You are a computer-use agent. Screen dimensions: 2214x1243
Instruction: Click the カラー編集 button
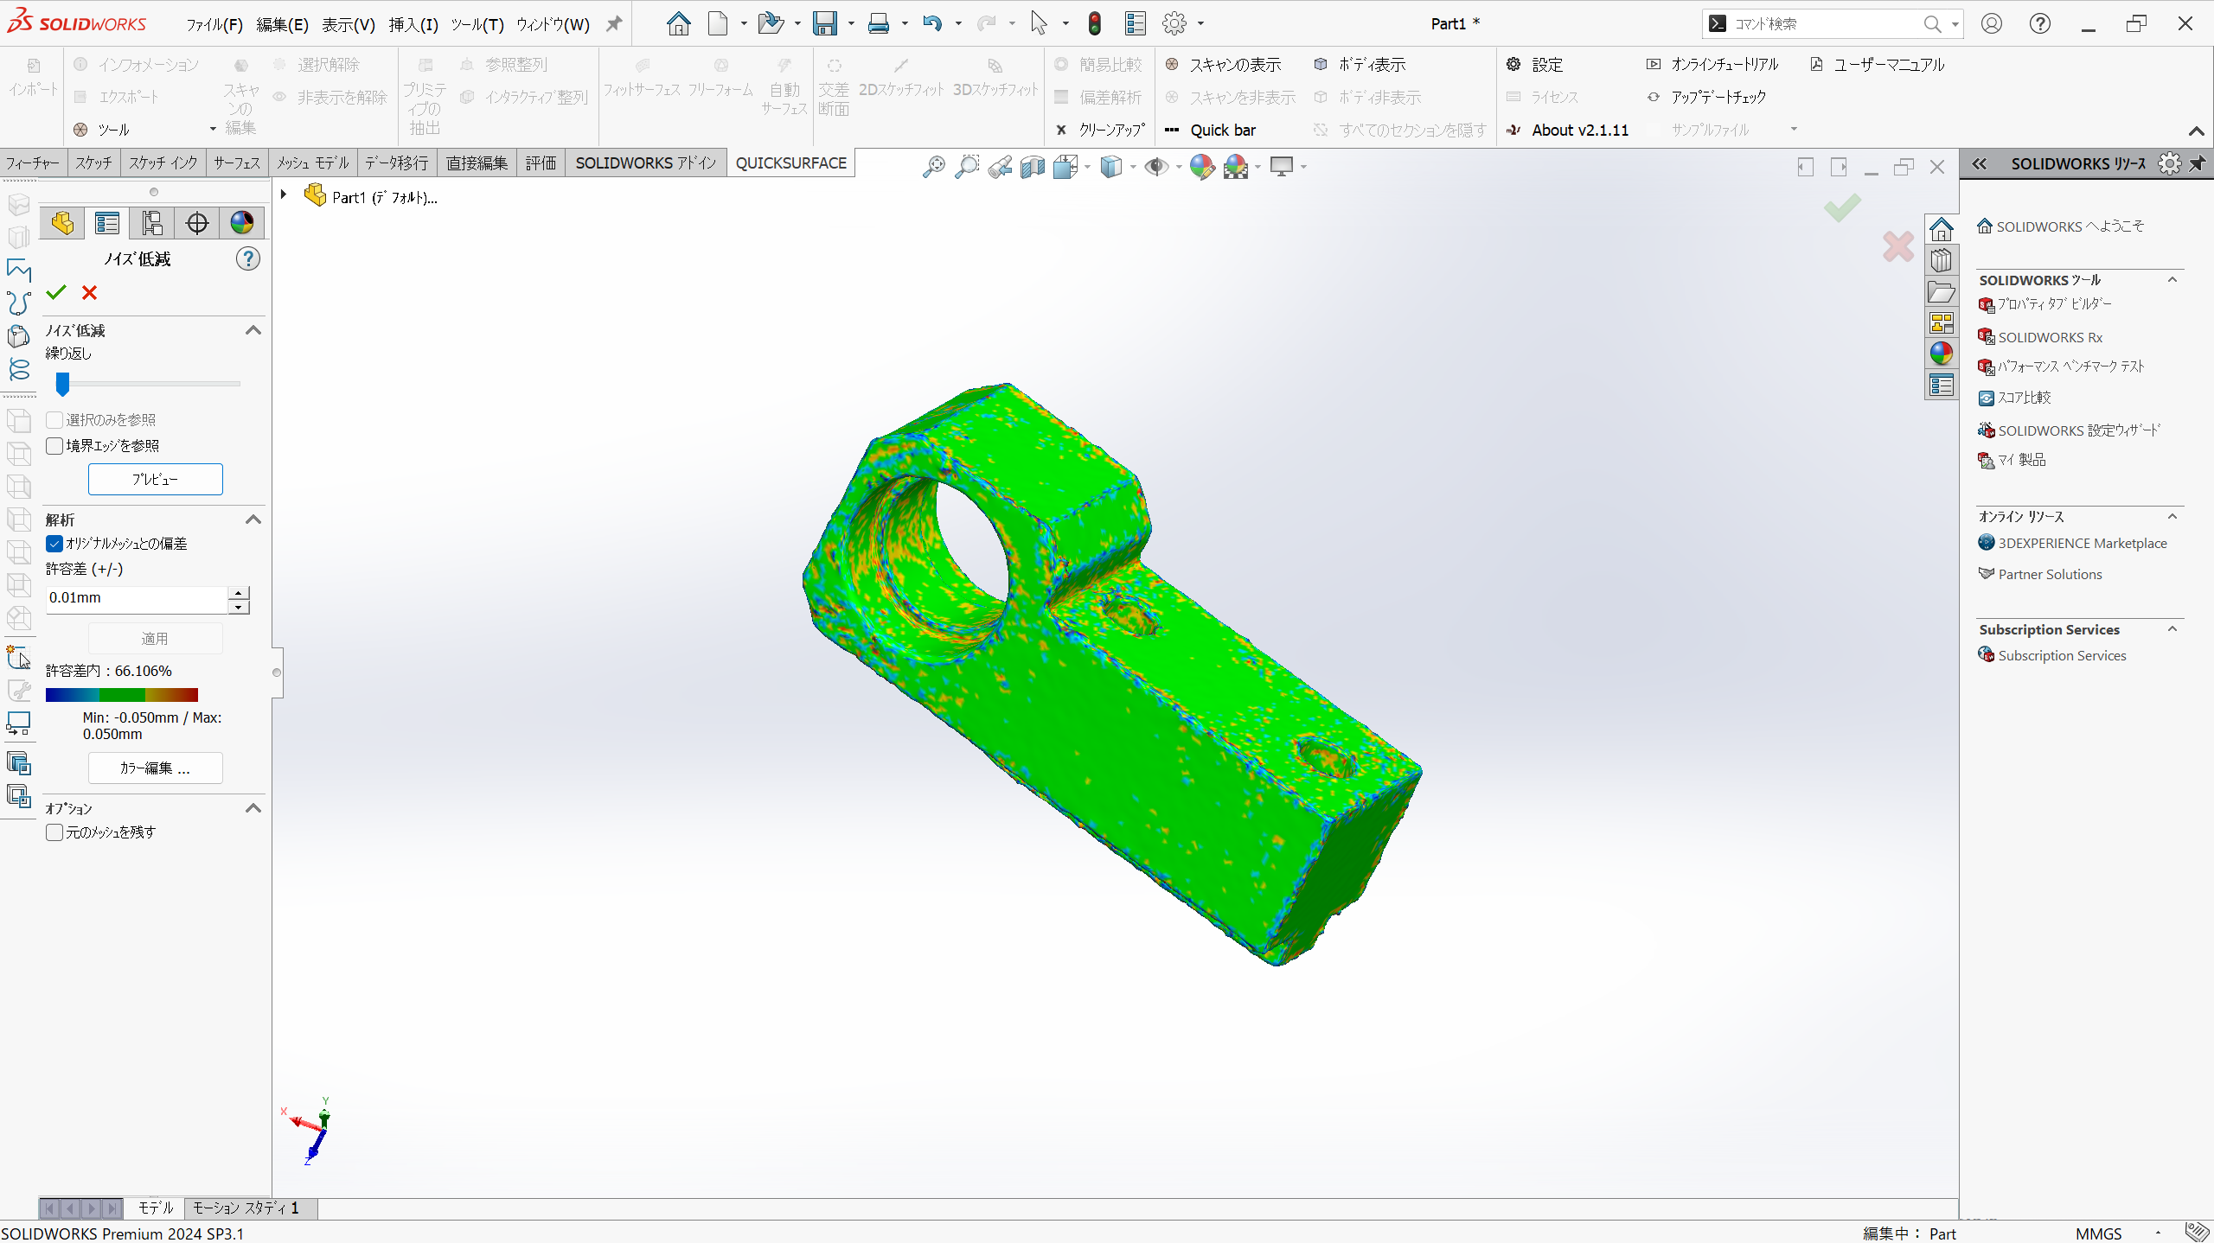click(x=156, y=768)
